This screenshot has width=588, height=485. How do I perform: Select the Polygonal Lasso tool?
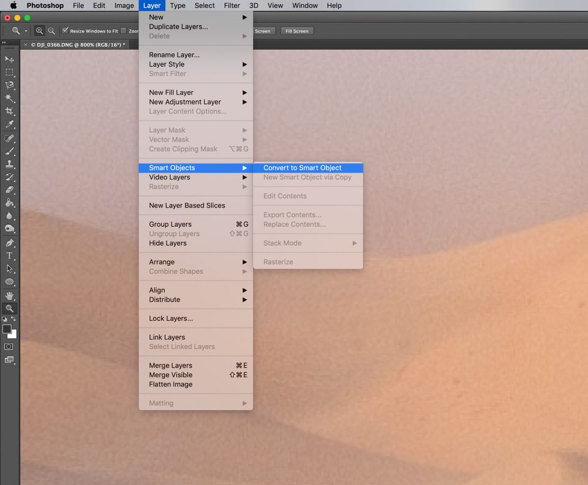click(9, 85)
